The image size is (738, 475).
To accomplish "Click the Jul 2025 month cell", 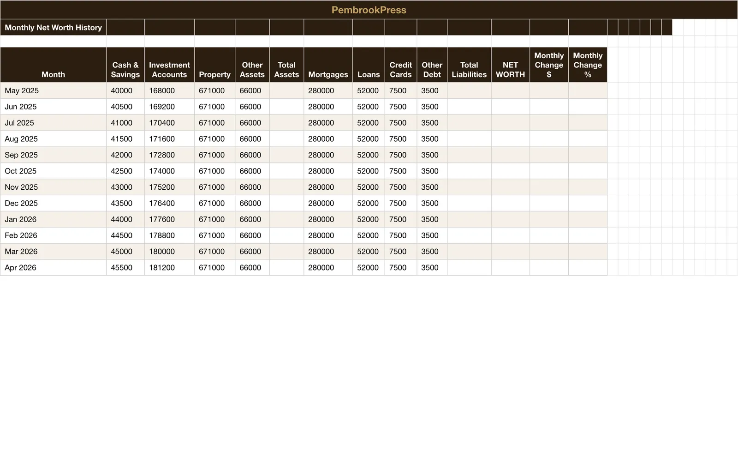I will point(54,123).
